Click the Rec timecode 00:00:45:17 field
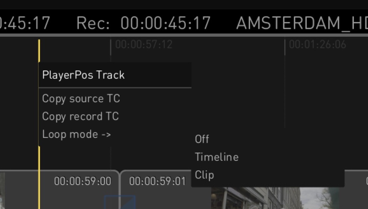Image resolution: width=368 pixels, height=209 pixels. [165, 23]
